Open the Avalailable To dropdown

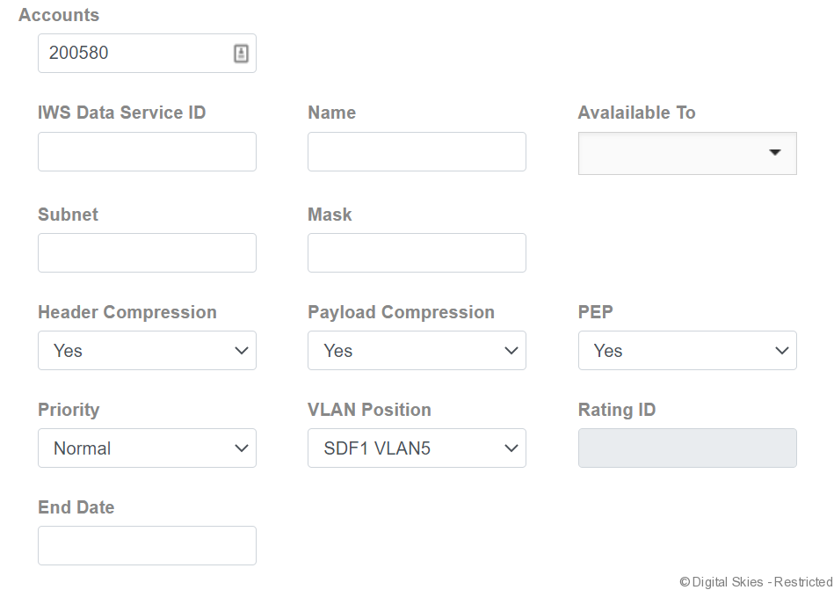(687, 153)
